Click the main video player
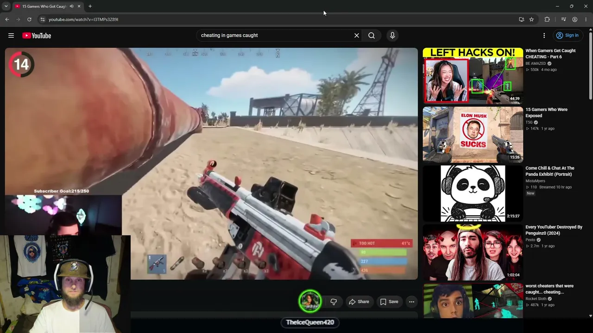Image resolution: width=593 pixels, height=333 pixels. [x=211, y=164]
